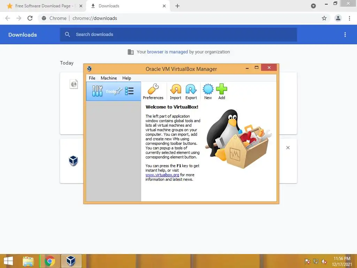Open a new Chrome tab

[x=177, y=6]
